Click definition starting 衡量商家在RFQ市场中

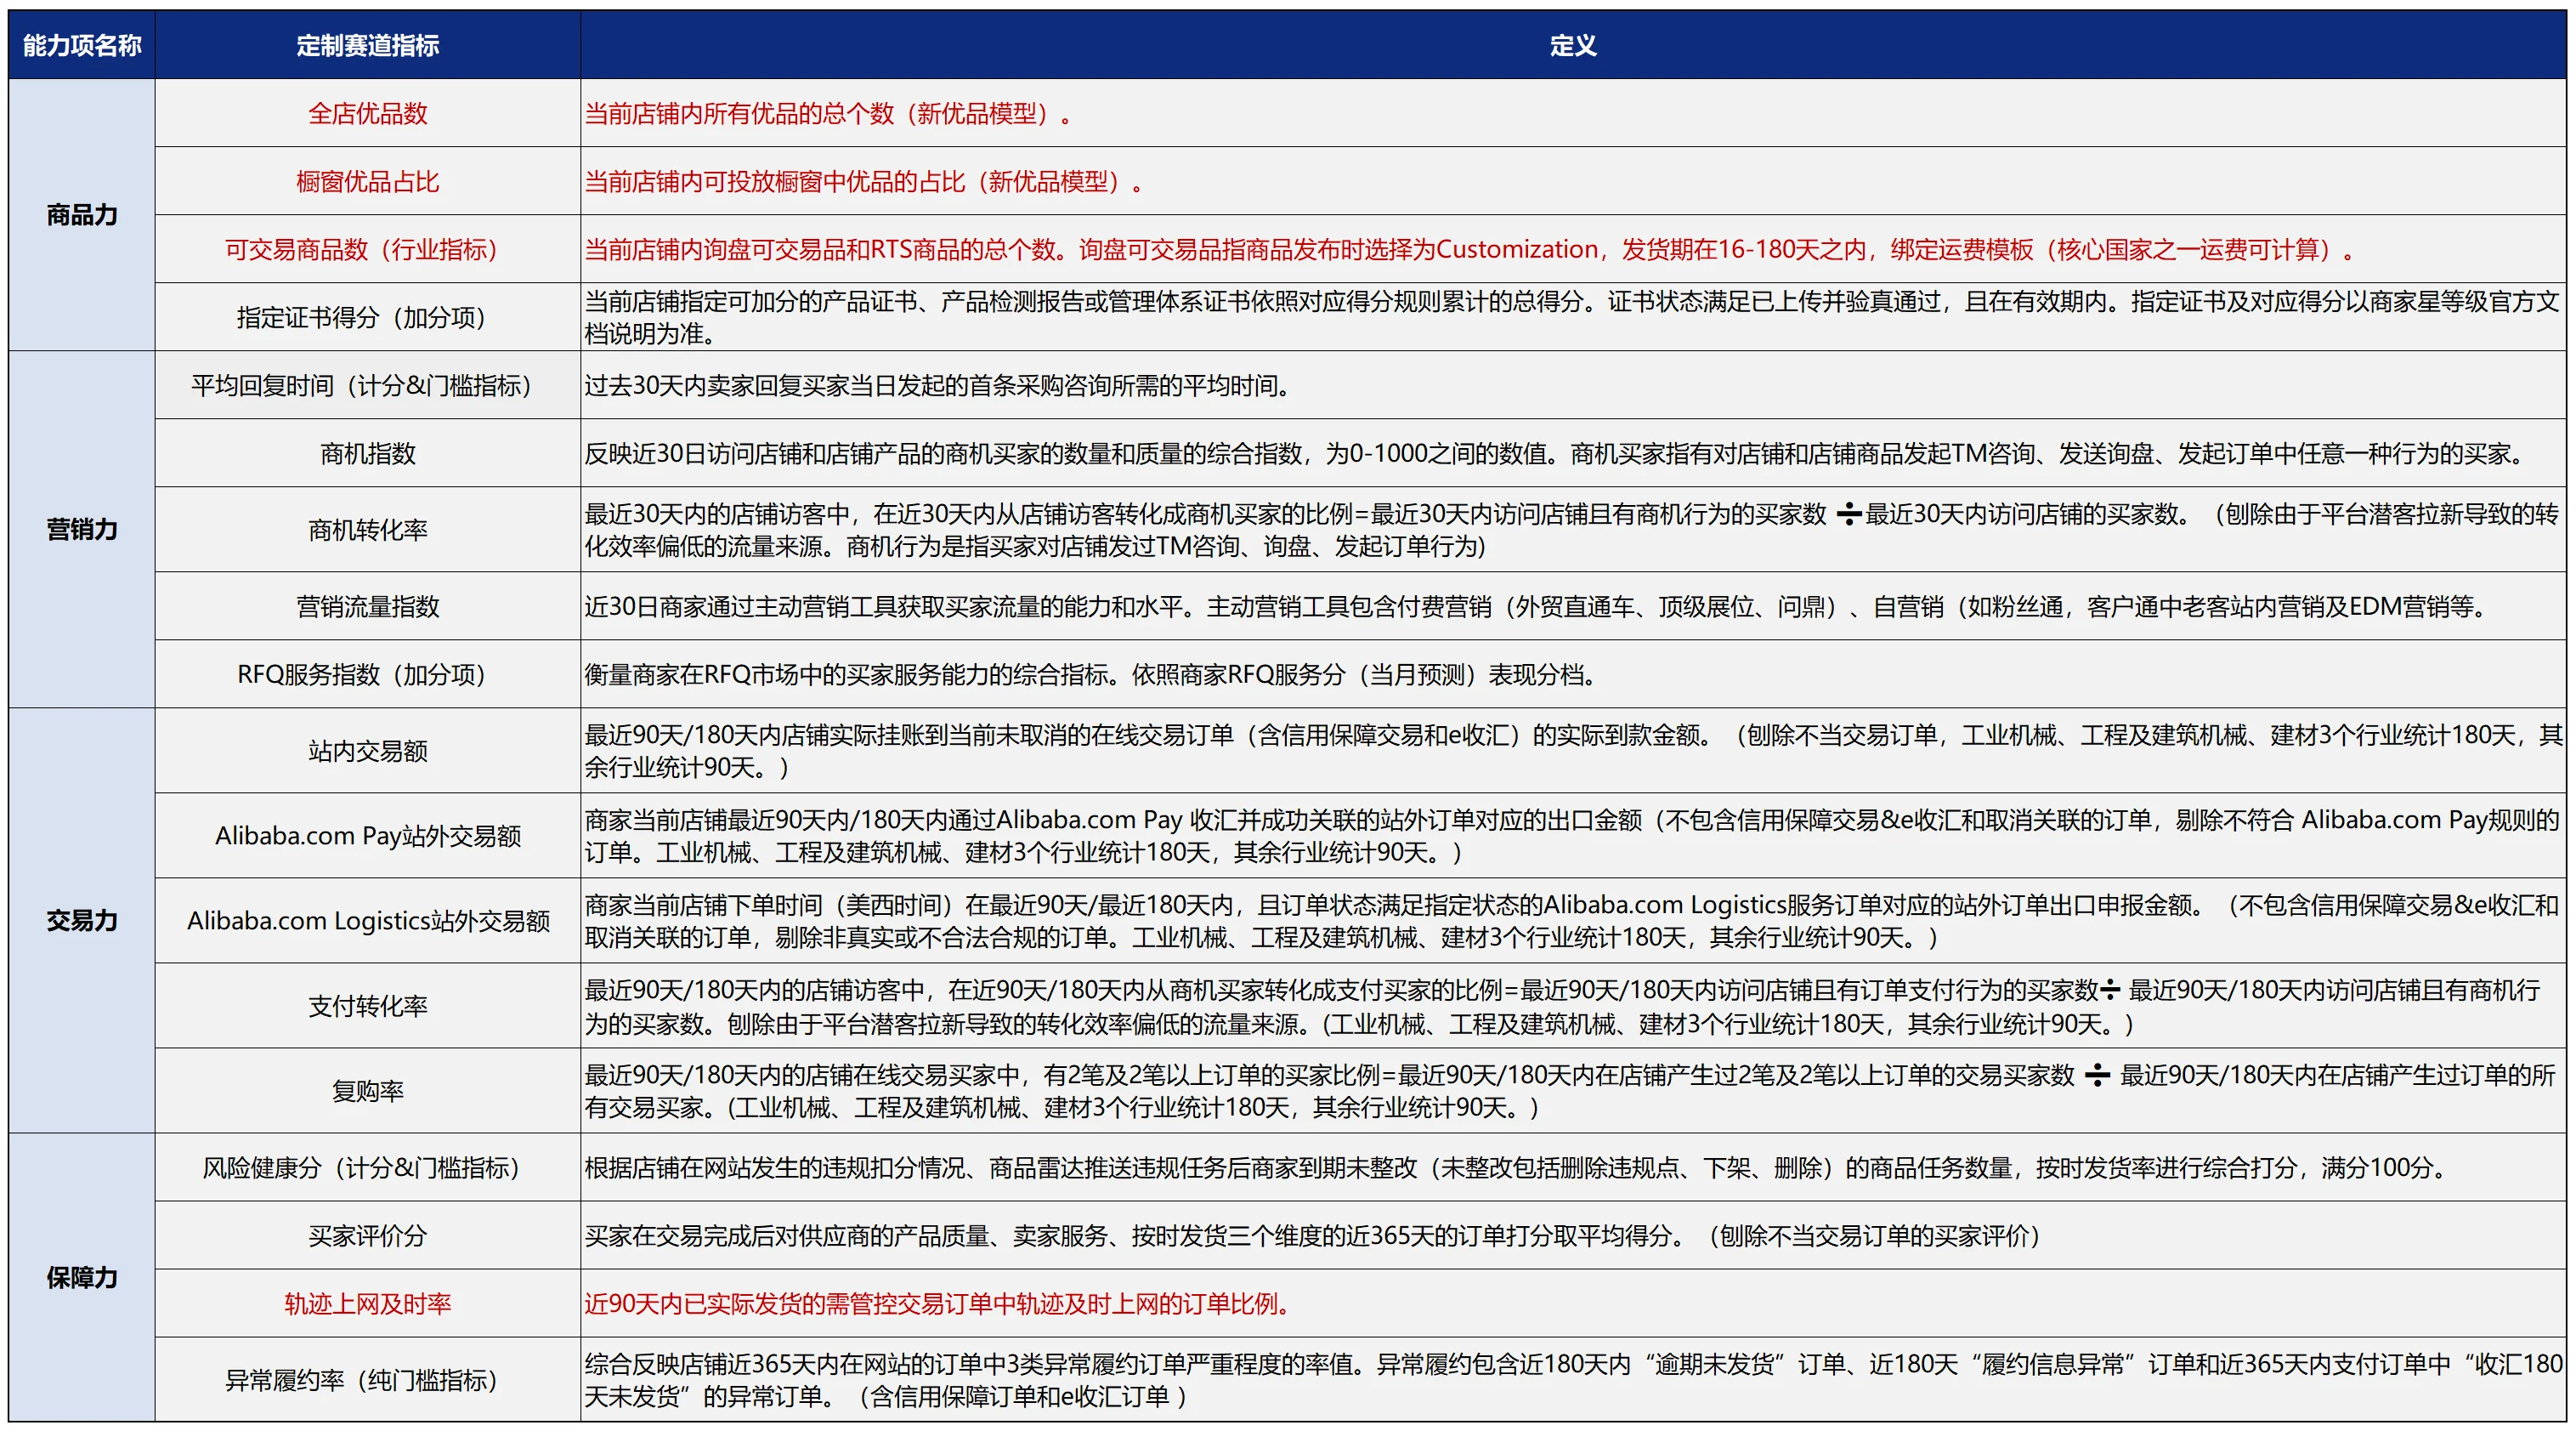(x=1573, y=674)
